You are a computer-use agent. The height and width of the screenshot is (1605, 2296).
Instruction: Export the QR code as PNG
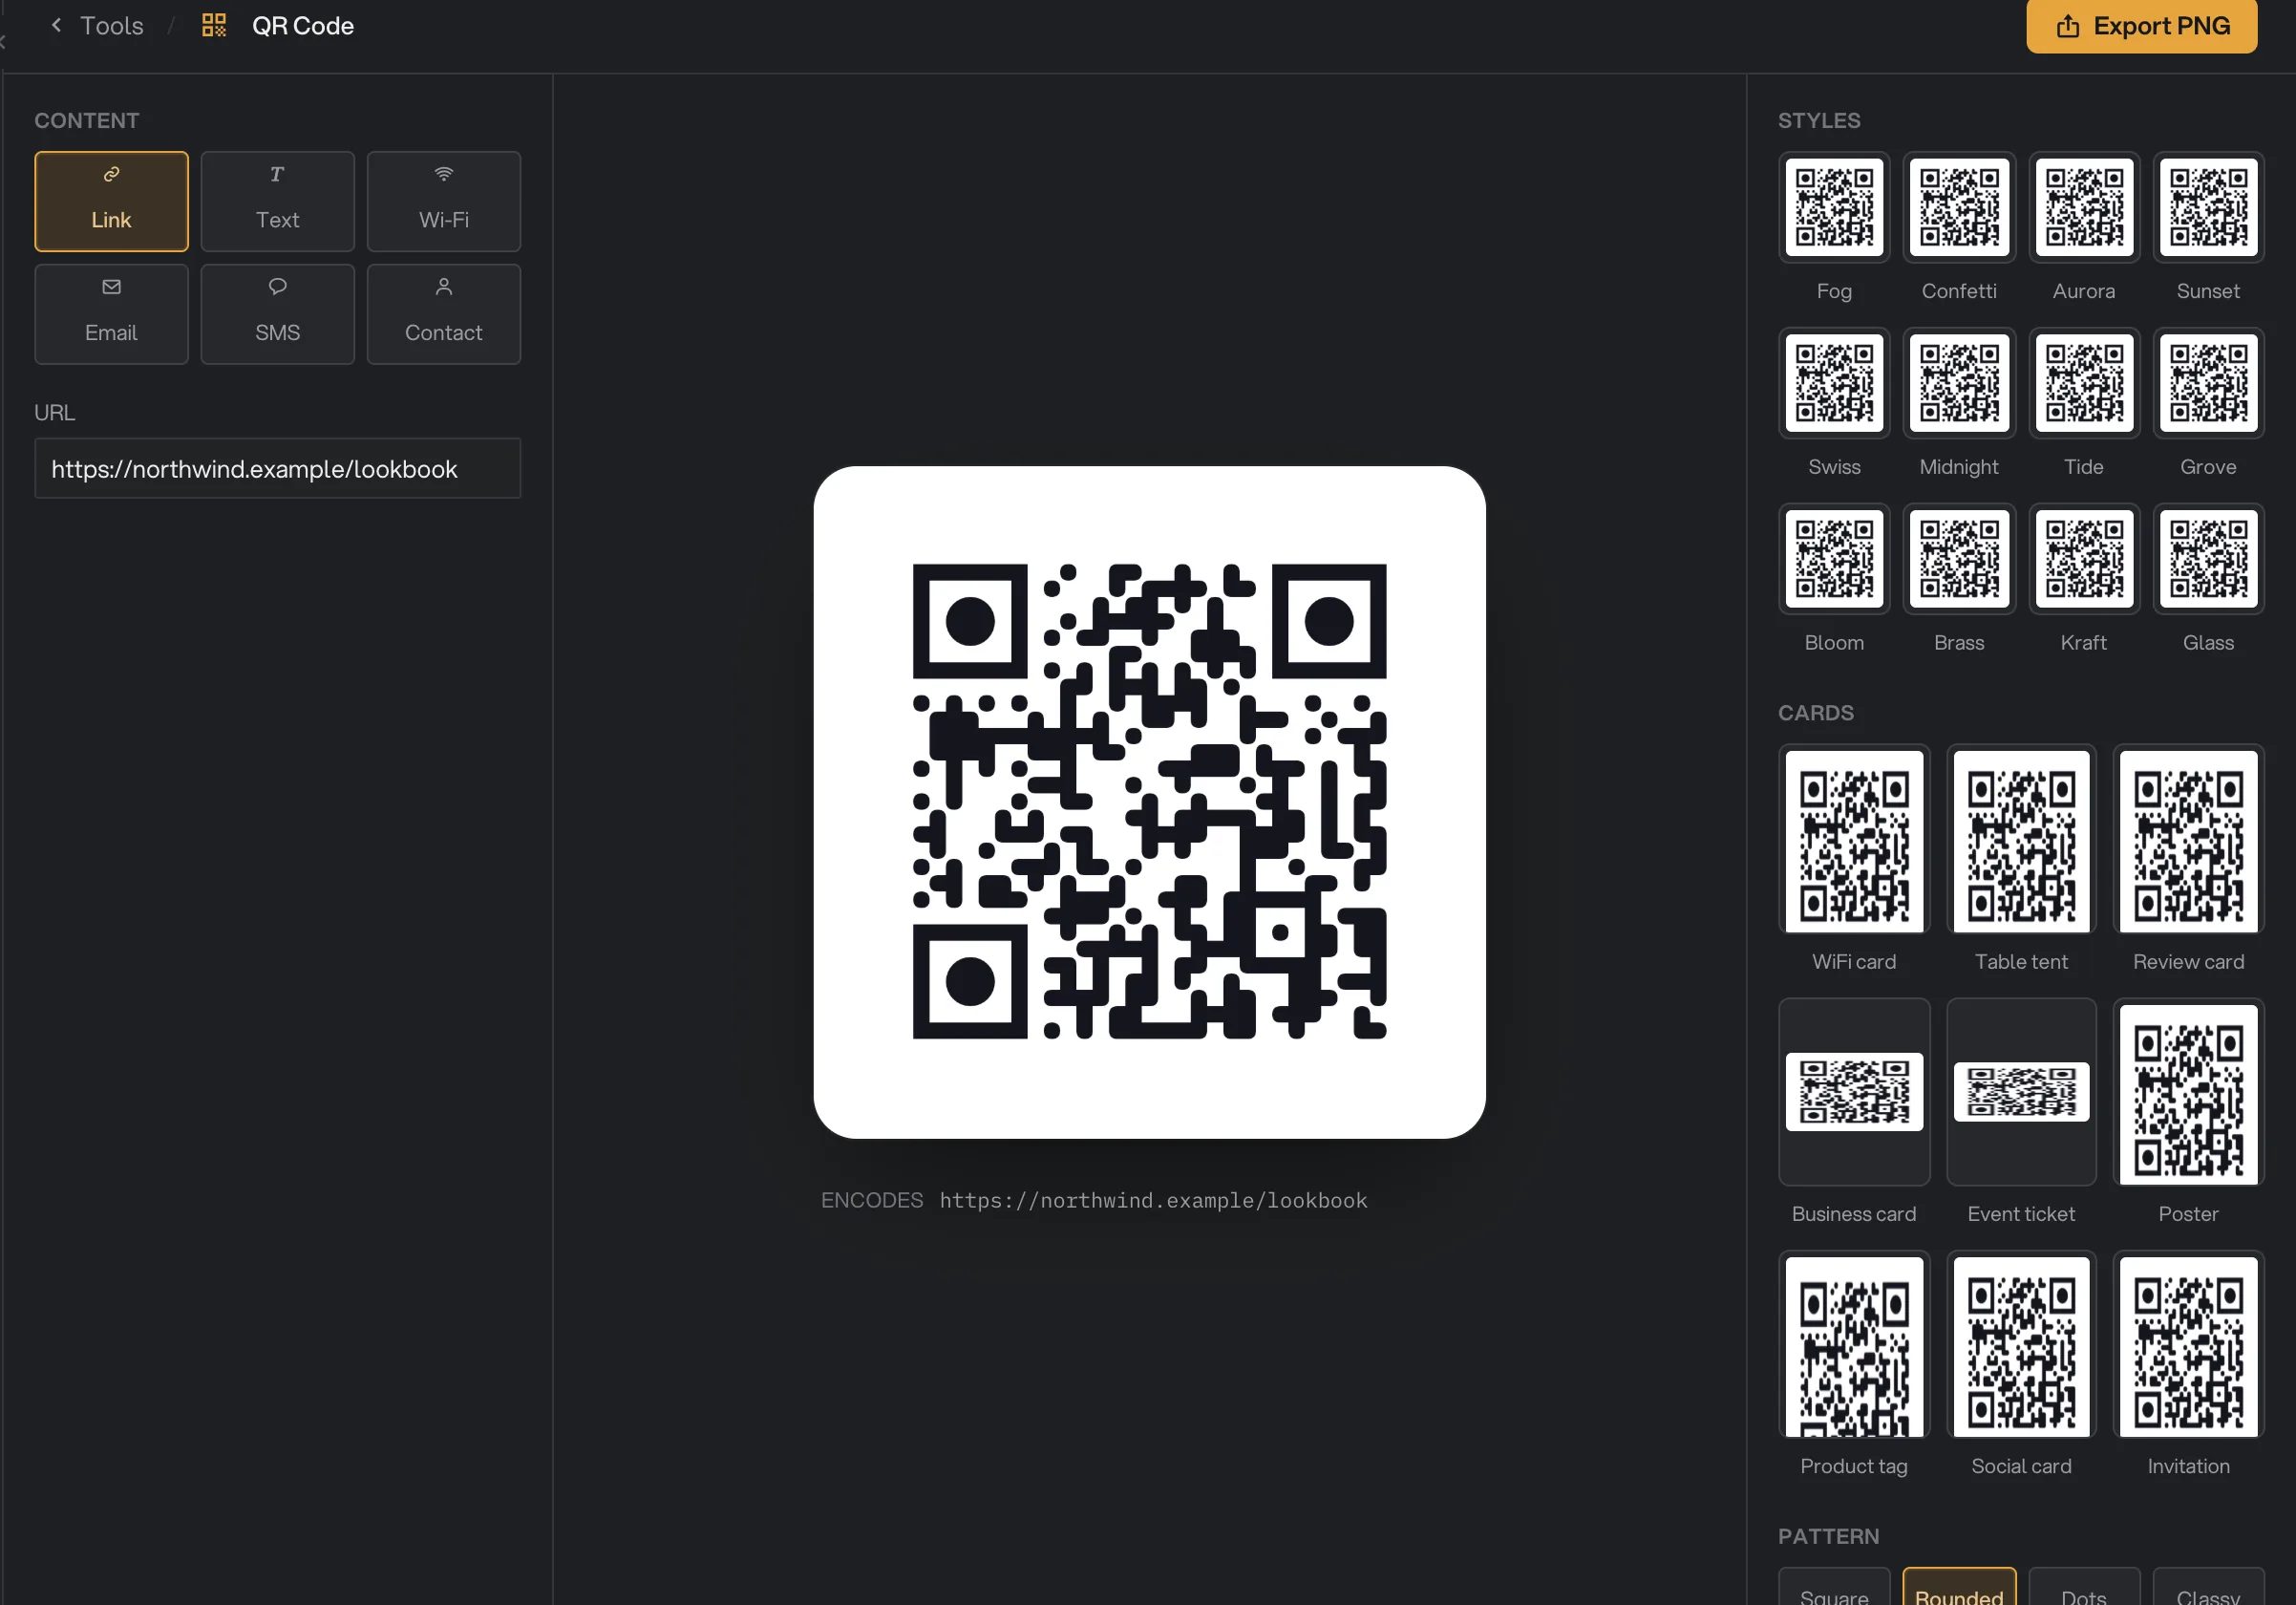(x=2141, y=26)
